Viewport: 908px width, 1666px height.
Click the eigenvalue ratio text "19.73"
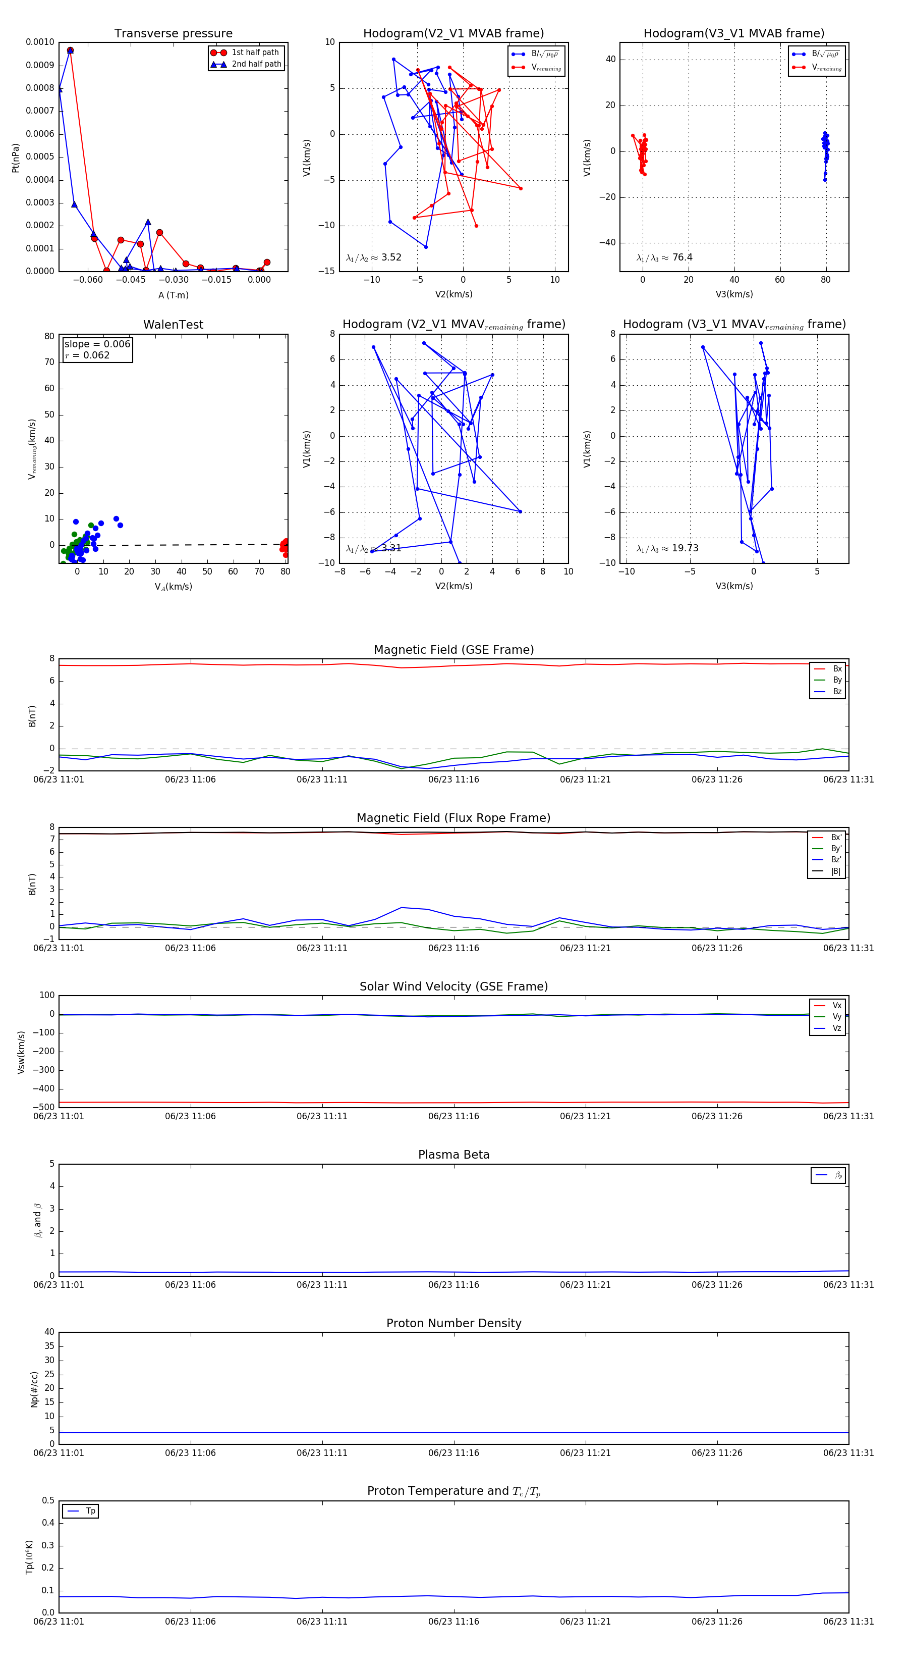[x=685, y=548]
